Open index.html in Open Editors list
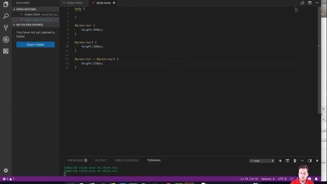 pos(36,14)
